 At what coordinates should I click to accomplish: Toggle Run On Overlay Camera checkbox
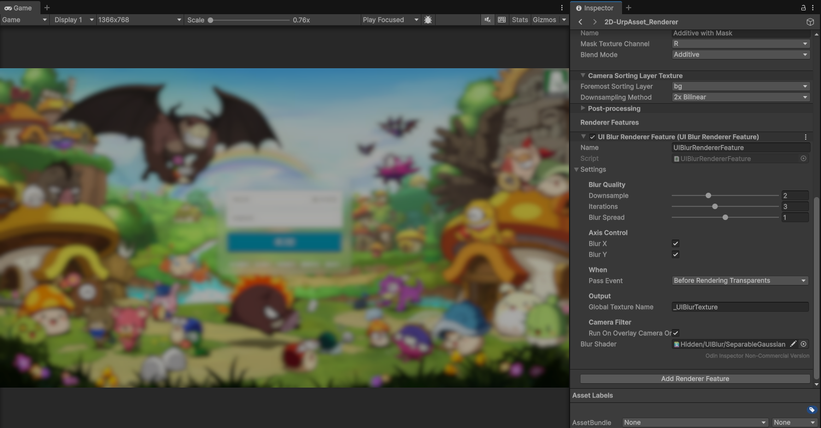pos(676,333)
